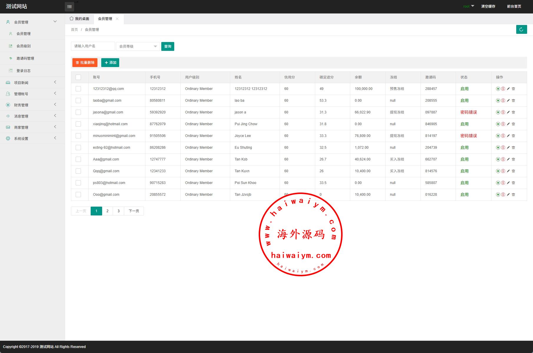533x353 pixels.
Task: Open the 会员等级 dropdown filter
Action: point(138,46)
